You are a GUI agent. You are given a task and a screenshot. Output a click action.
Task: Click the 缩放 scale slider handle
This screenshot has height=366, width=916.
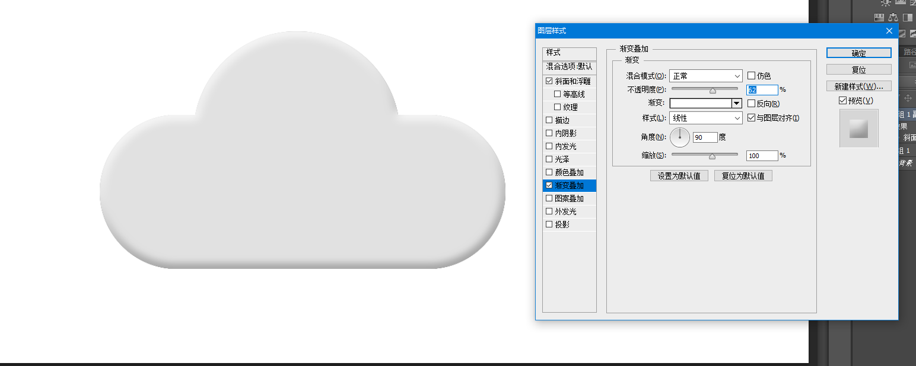pyautogui.click(x=713, y=156)
